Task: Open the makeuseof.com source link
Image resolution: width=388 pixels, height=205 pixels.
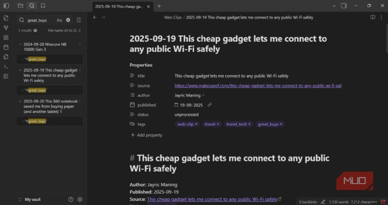Action: click(x=258, y=86)
